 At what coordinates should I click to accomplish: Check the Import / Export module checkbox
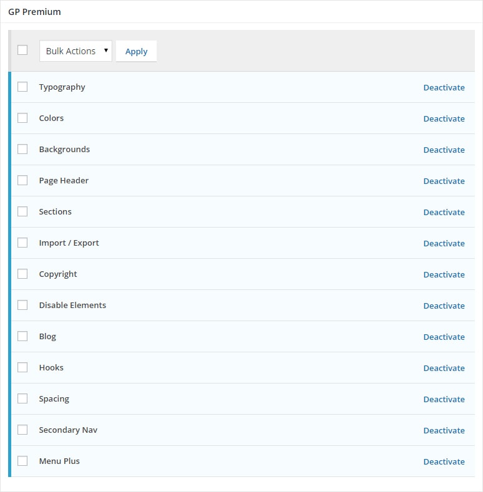coord(22,243)
